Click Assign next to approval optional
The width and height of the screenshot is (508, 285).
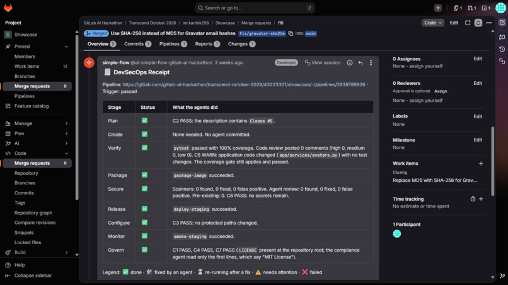pyautogui.click(x=441, y=91)
